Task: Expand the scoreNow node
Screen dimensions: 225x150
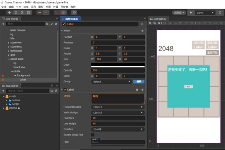Action: coord(9,43)
